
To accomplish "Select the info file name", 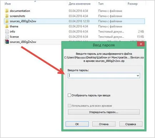I will click(x=12, y=32).
